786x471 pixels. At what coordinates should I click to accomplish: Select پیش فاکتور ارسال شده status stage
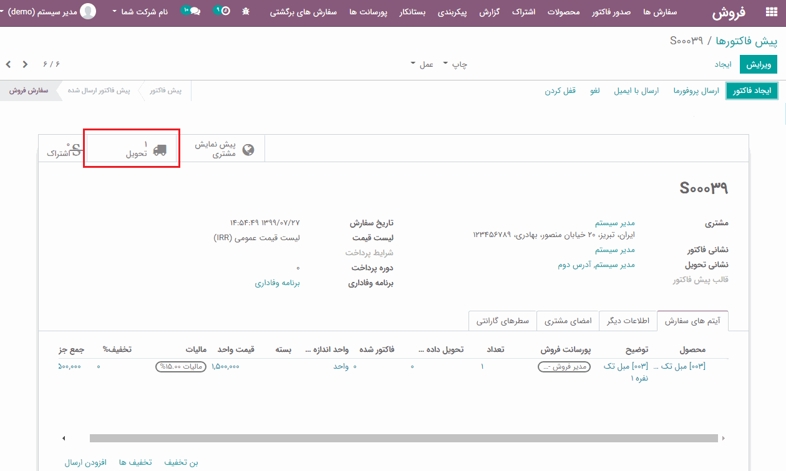(99, 90)
